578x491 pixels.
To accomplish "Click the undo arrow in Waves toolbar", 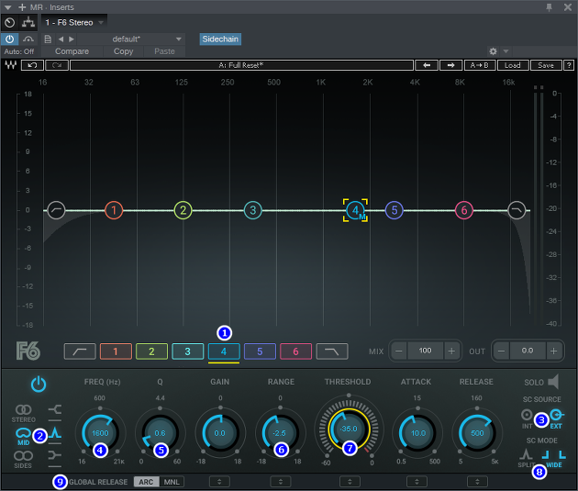I will tap(32, 65).
